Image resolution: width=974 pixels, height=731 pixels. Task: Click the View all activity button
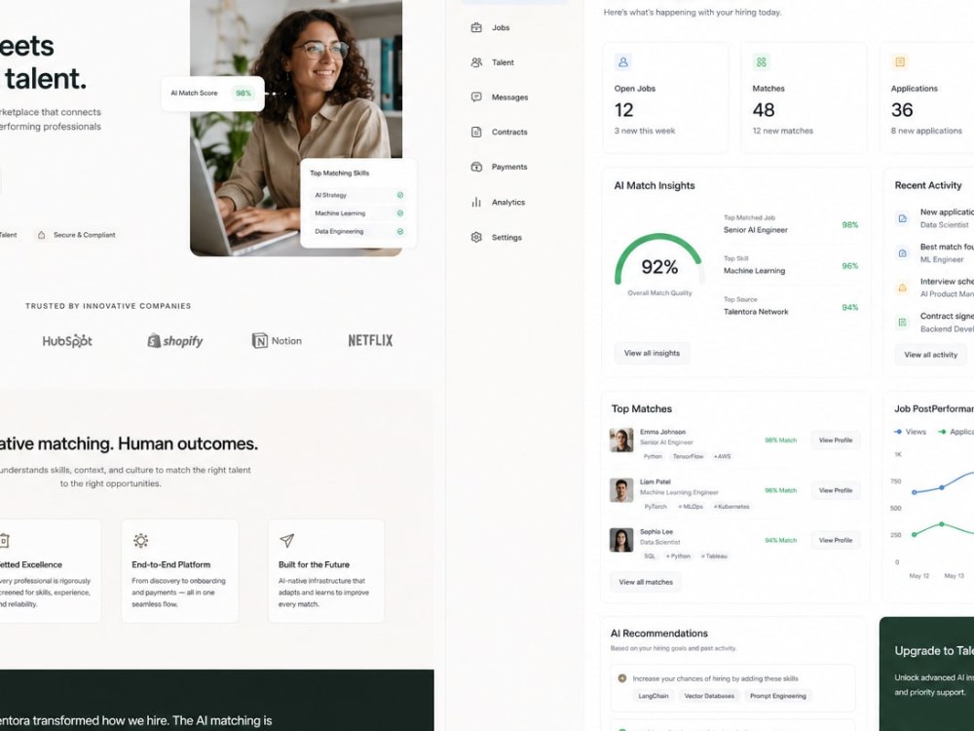tap(930, 355)
